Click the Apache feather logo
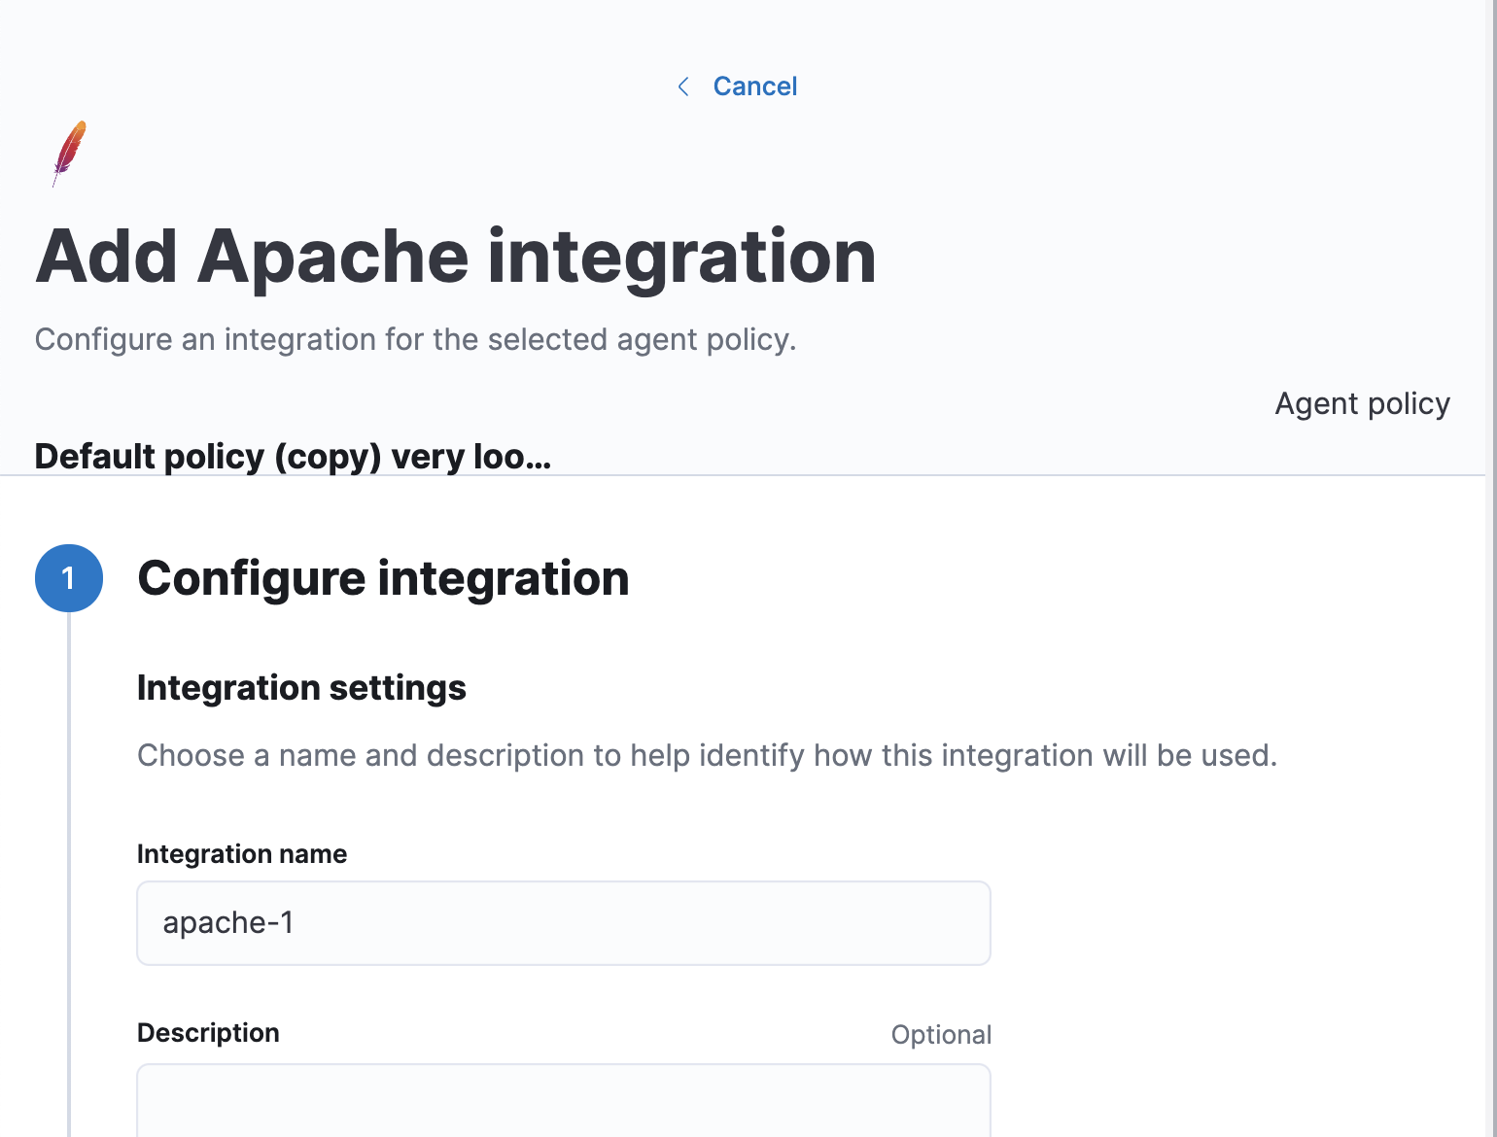 69,154
